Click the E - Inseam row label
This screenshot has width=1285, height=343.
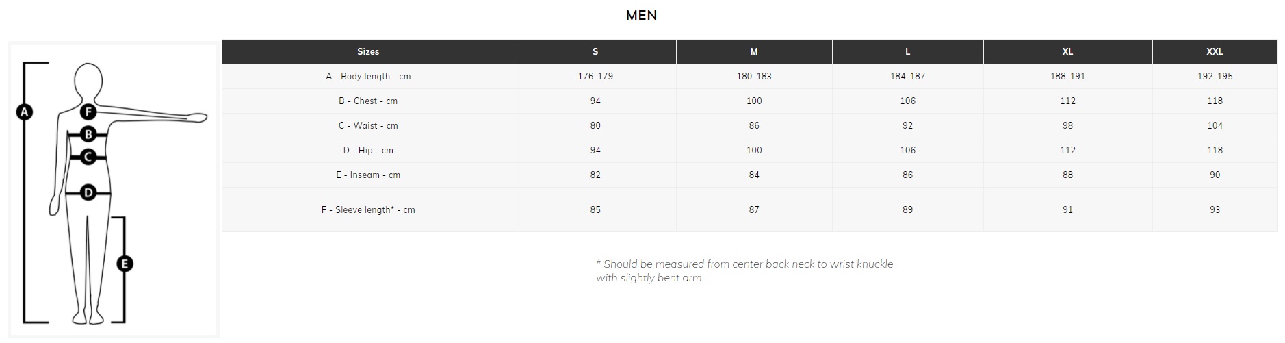coord(368,175)
